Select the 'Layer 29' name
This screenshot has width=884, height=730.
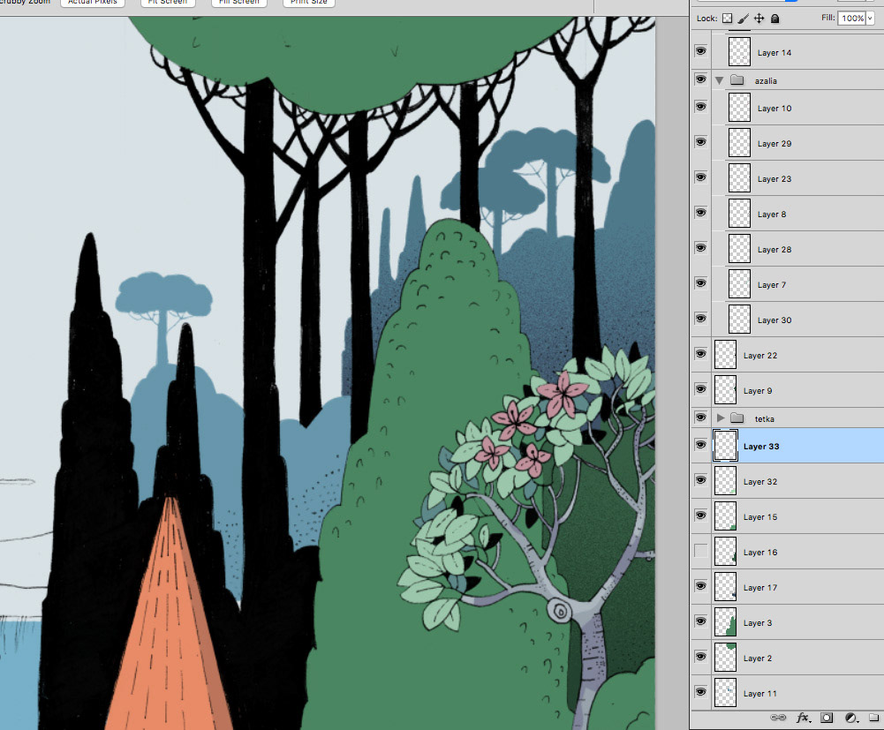pyautogui.click(x=774, y=144)
